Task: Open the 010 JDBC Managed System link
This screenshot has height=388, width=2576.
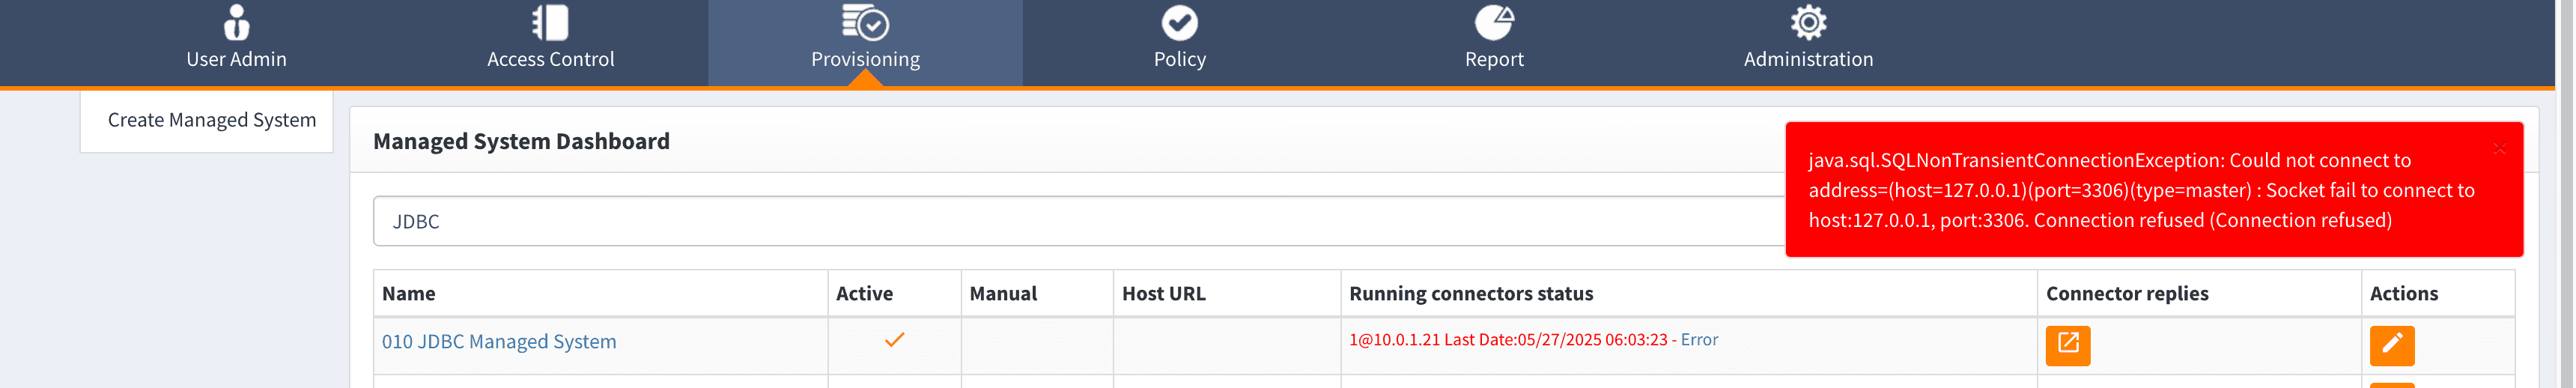Action: (x=498, y=342)
